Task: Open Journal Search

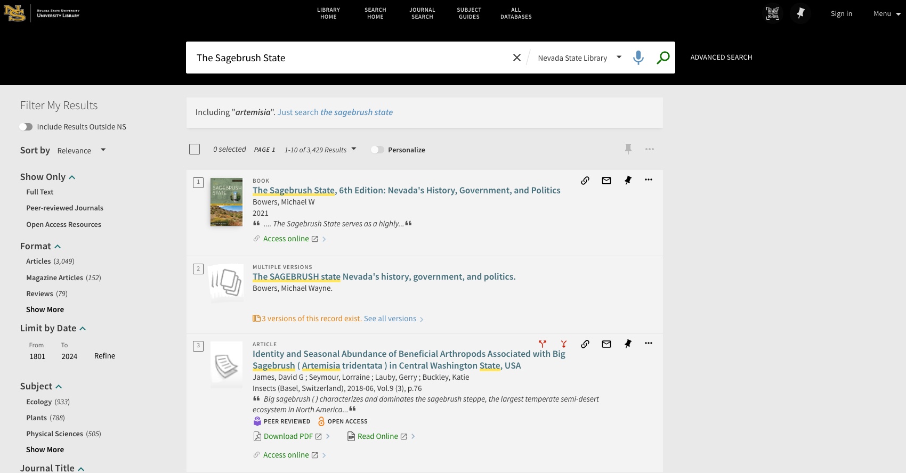Action: [x=422, y=13]
